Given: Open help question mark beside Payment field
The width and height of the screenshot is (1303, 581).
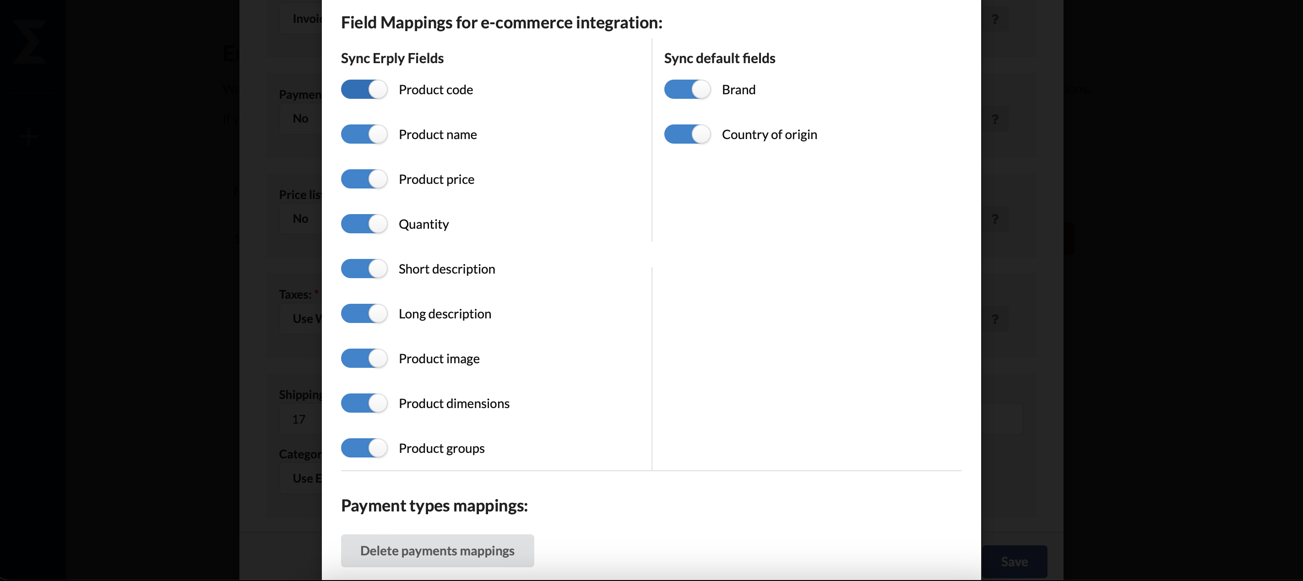Looking at the screenshot, I should point(995,119).
